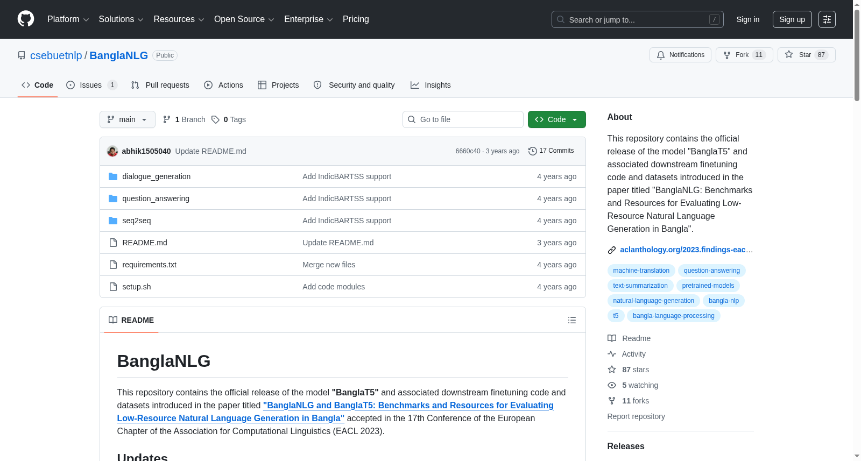
Task: Click the fork icon beside 11 forks
Action: point(612,401)
